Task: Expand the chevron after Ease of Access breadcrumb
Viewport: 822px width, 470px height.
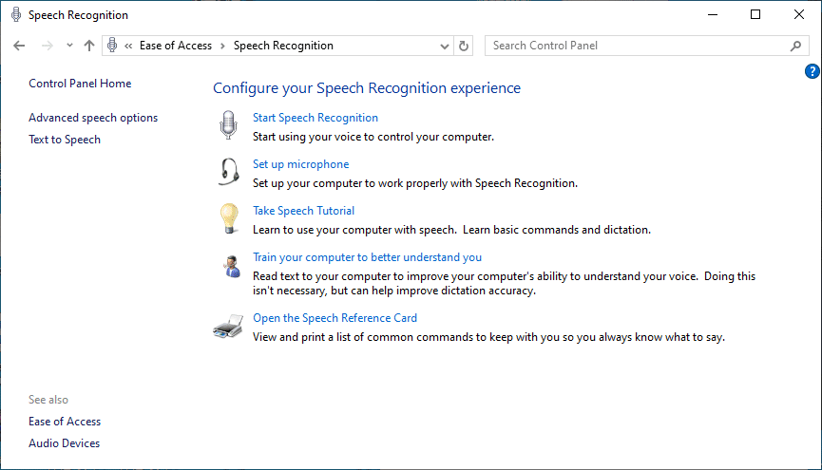Action: 222,47
